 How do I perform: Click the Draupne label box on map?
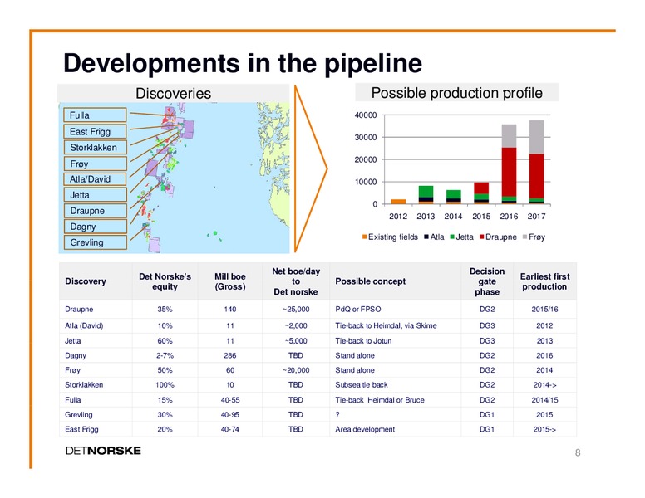(x=95, y=211)
